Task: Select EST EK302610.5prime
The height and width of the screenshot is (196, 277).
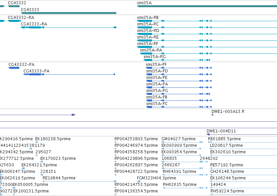Action: [x=228, y=152]
